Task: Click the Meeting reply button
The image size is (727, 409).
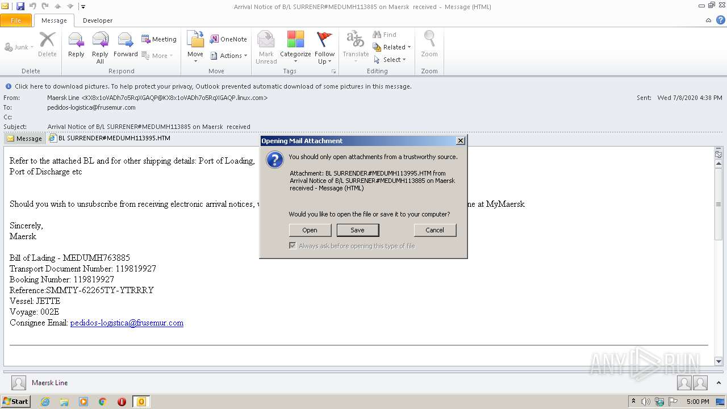Action: click(160, 39)
